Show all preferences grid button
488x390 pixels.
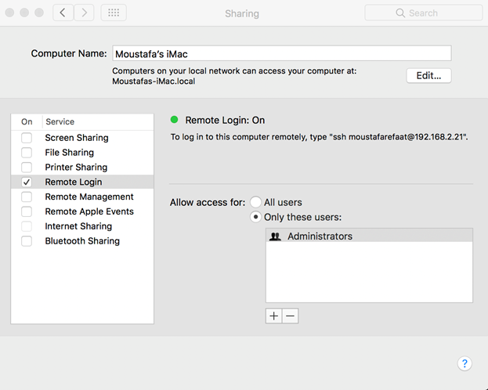pyautogui.click(x=114, y=13)
